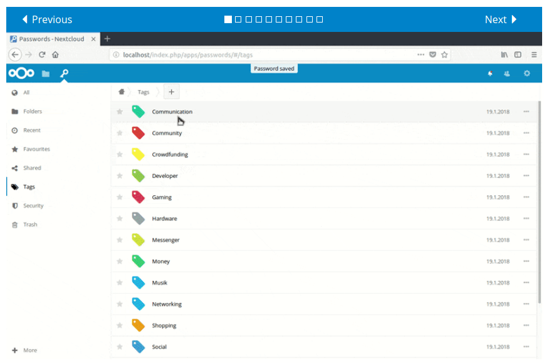Open the Files app from the header

[46, 73]
